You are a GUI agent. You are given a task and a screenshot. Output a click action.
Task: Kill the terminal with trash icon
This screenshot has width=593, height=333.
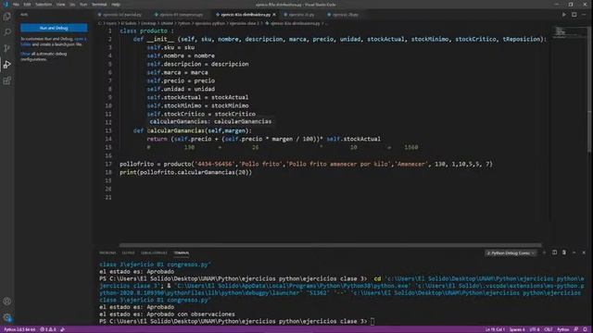pyautogui.click(x=564, y=253)
